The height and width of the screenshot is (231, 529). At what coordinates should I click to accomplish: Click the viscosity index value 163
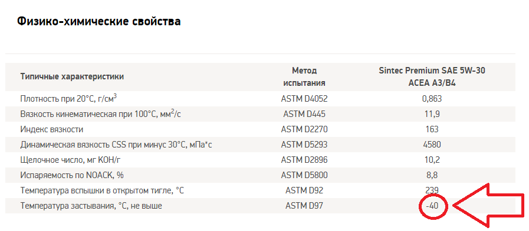[x=432, y=129]
